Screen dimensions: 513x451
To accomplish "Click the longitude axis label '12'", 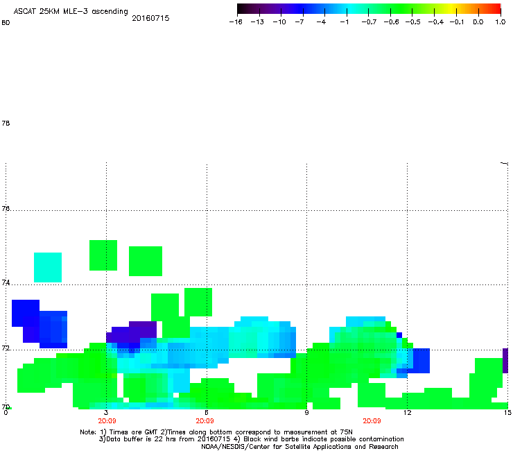I will (407, 412).
